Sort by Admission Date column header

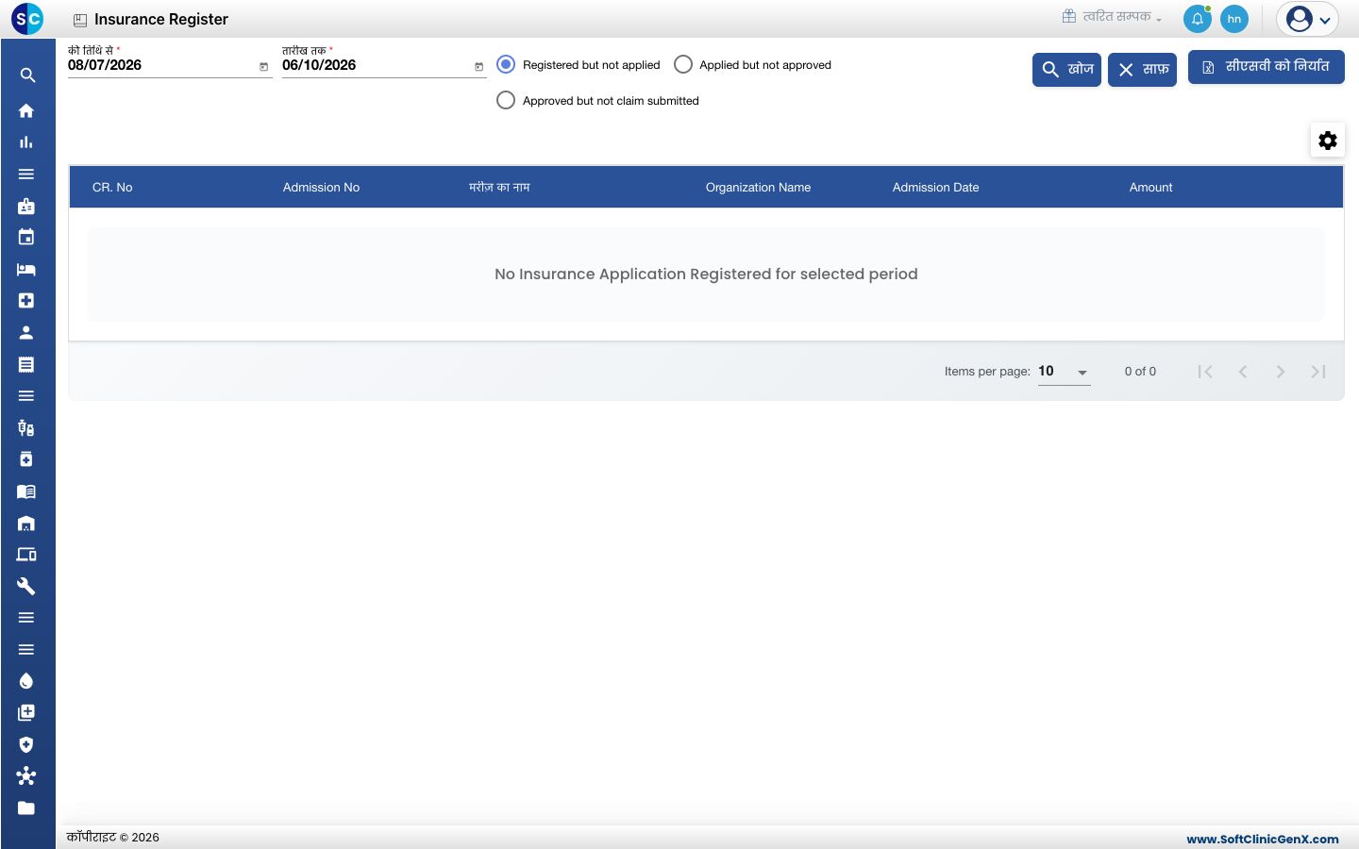(935, 188)
